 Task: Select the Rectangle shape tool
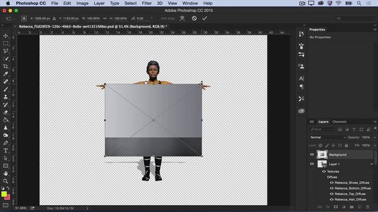pyautogui.click(x=5, y=166)
